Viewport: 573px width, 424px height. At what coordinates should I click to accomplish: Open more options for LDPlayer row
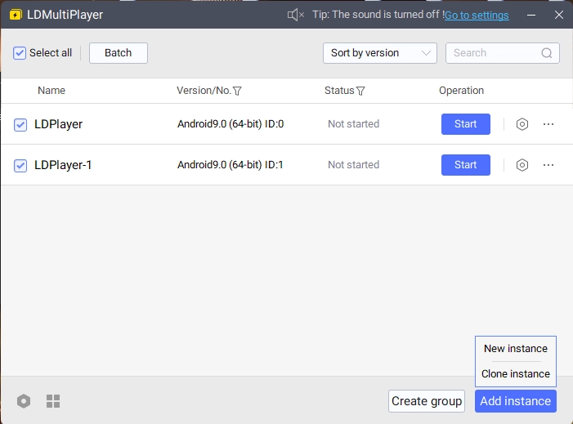pyautogui.click(x=548, y=124)
